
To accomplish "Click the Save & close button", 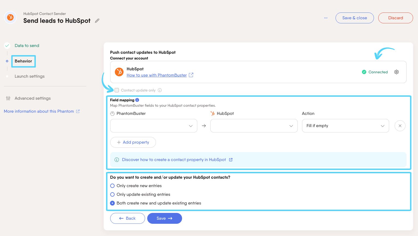I will click(355, 18).
